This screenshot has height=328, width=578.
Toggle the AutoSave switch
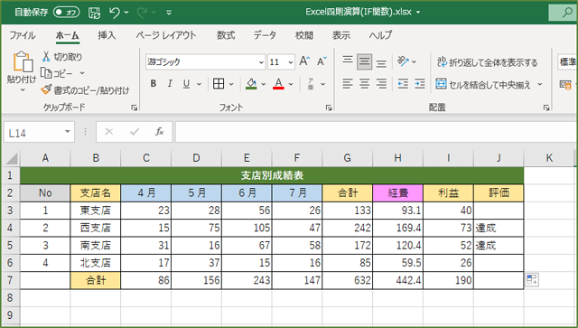point(66,12)
